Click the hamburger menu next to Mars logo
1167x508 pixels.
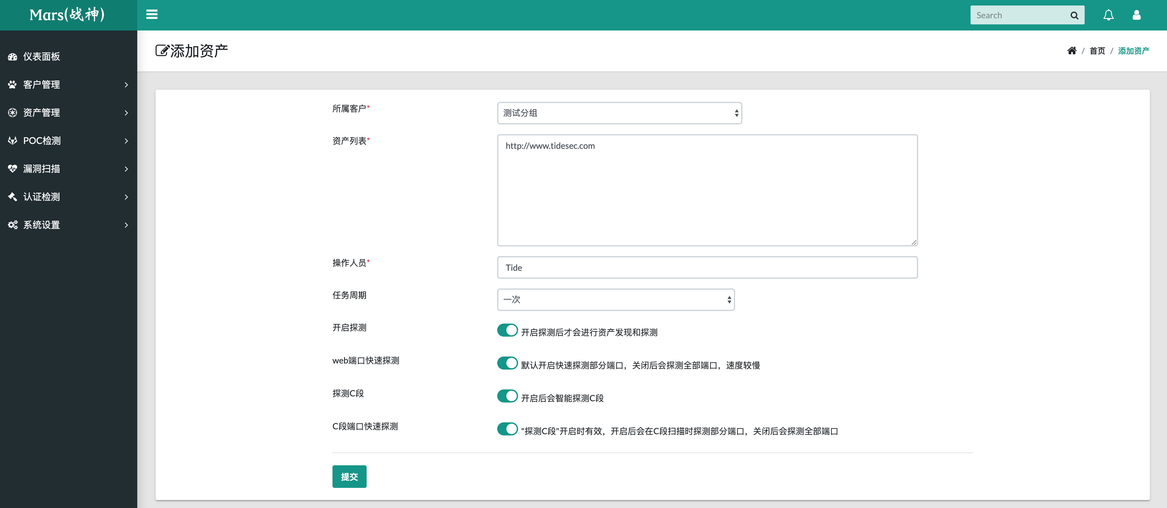152,14
